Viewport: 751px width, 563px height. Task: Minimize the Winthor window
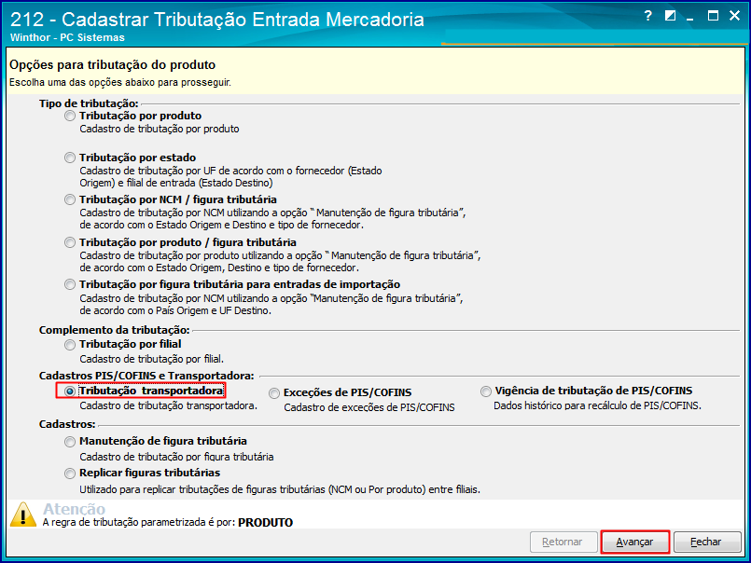tap(690, 20)
